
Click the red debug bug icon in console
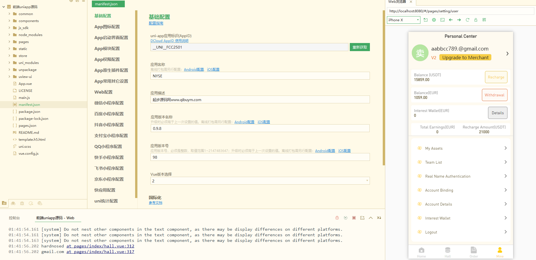click(337, 218)
